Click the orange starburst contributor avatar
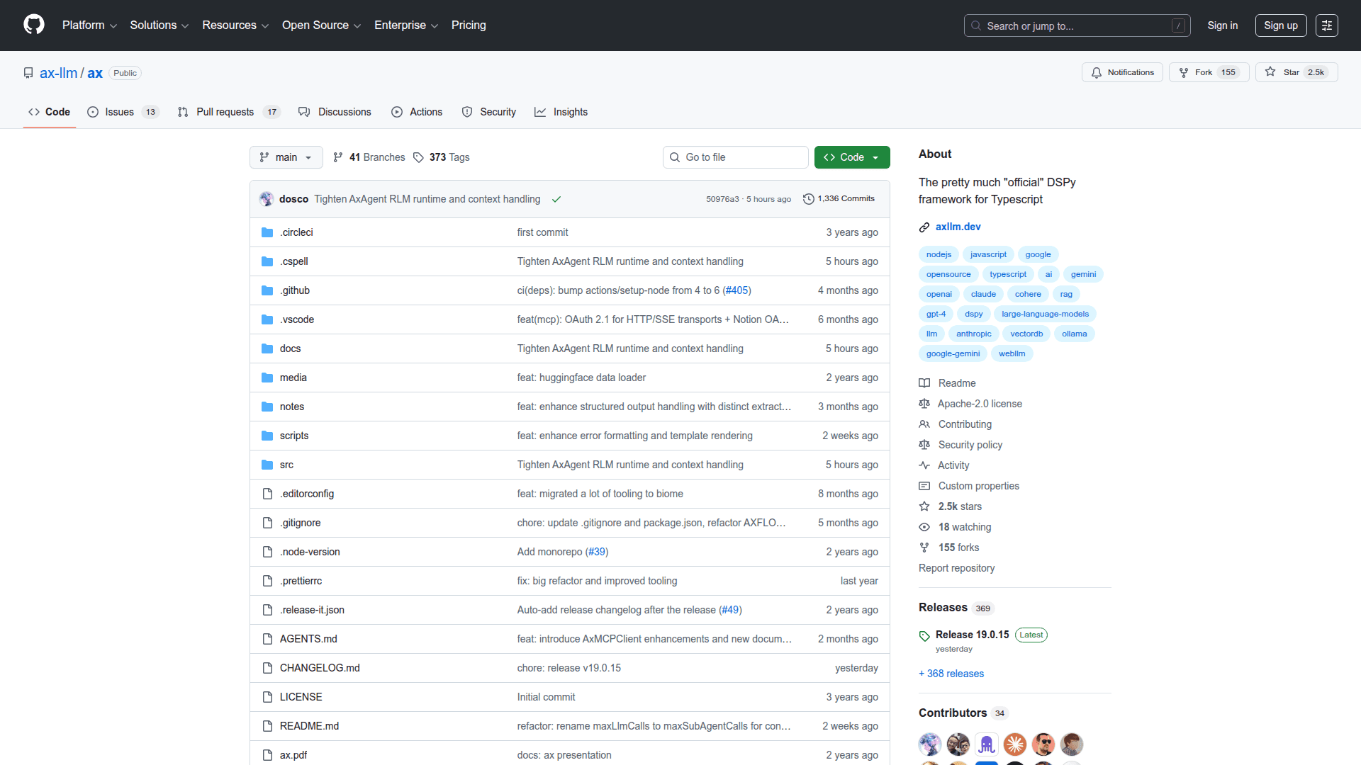The height and width of the screenshot is (765, 1361). pyautogui.click(x=1015, y=744)
